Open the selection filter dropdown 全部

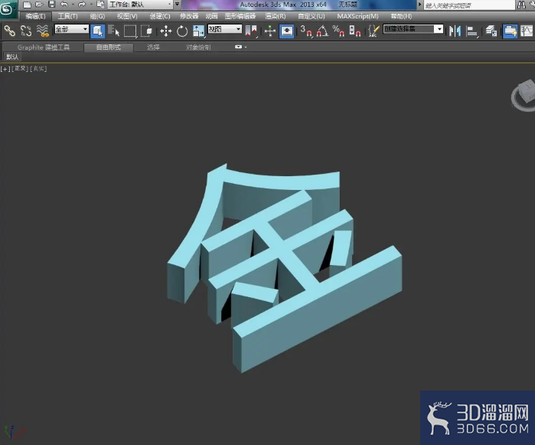click(x=72, y=29)
